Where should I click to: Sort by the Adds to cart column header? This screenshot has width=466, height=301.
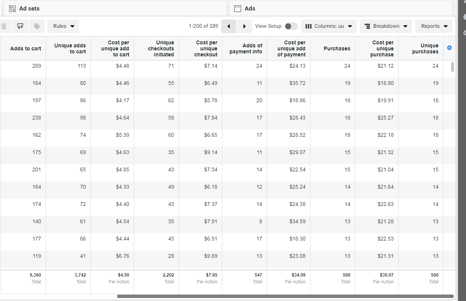tap(23, 48)
